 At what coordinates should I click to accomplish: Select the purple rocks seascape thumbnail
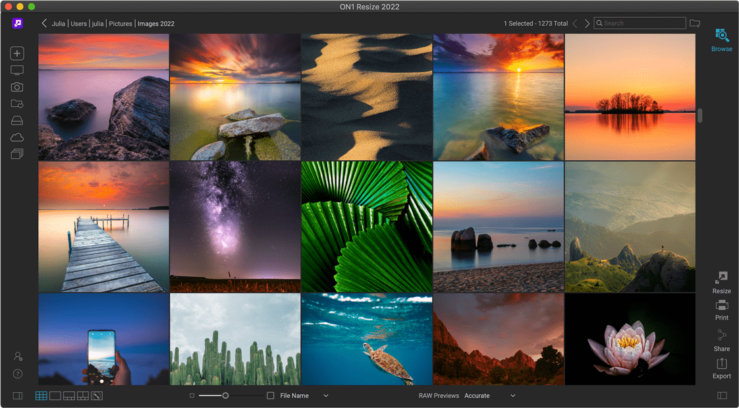103,97
